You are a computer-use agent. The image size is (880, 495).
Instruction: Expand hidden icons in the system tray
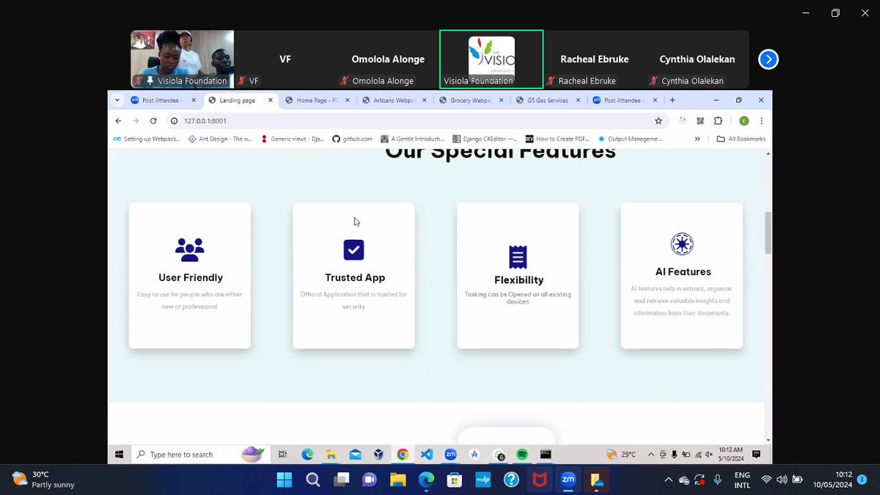[668, 480]
